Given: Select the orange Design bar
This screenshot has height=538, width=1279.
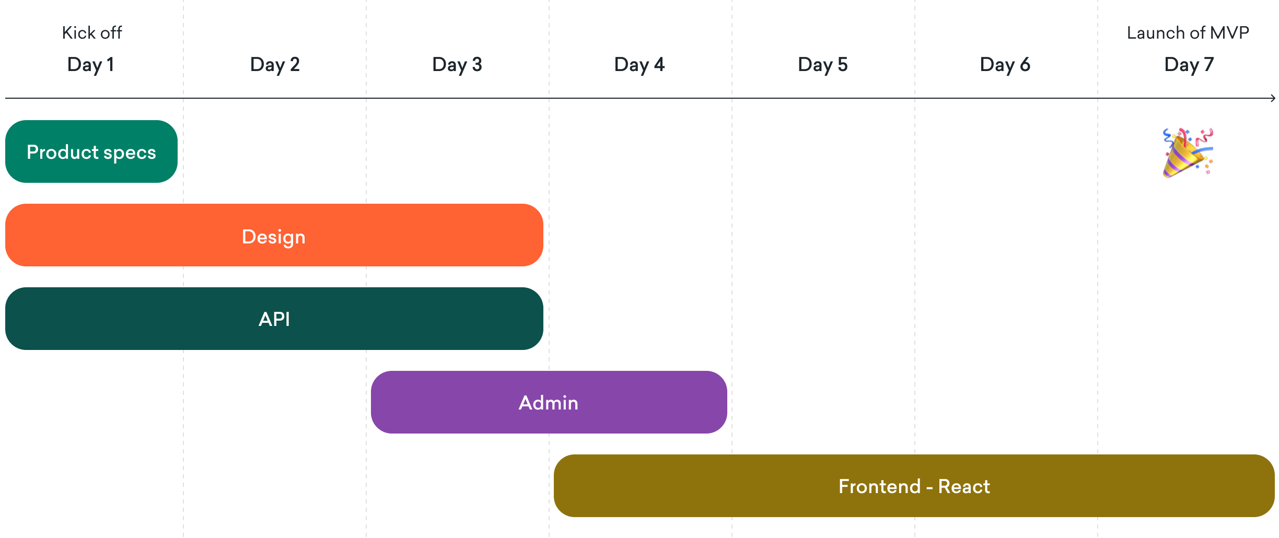Looking at the screenshot, I should coord(274,235).
